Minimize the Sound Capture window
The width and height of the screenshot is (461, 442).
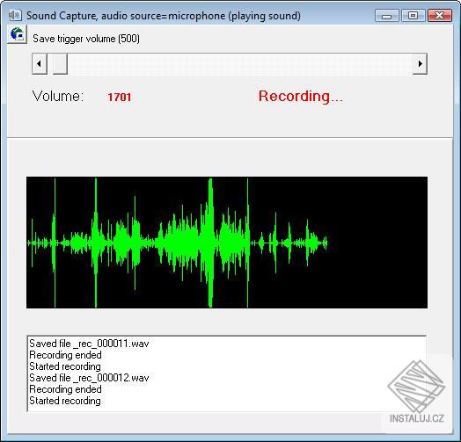[386, 16]
